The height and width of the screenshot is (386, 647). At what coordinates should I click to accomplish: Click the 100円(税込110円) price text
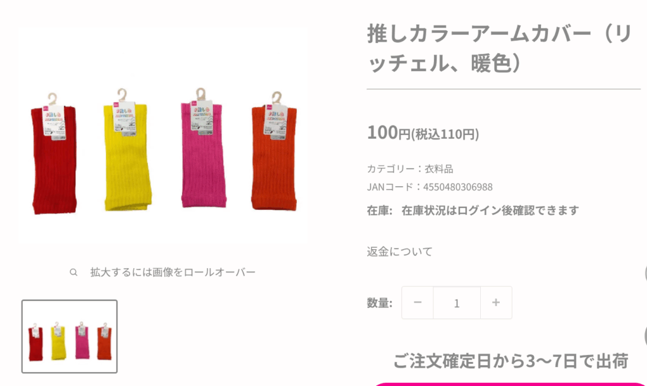coord(423,133)
